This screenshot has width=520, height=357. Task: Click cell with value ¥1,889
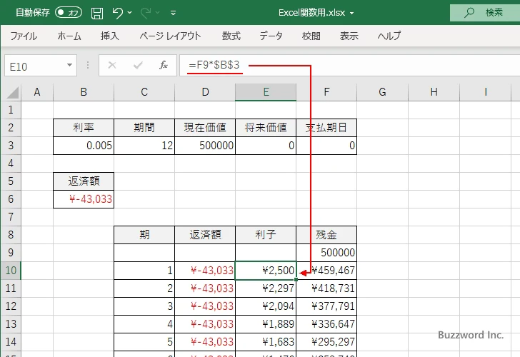click(x=266, y=324)
